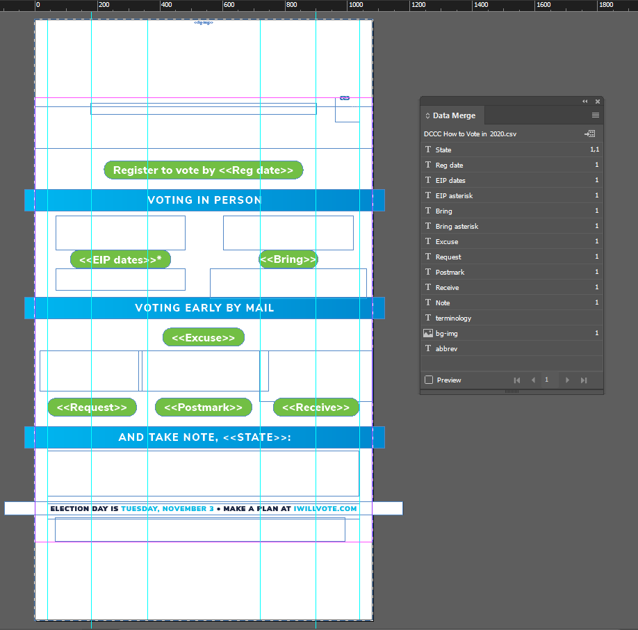Select the abbrev data field
638x630 pixels.
(512, 349)
